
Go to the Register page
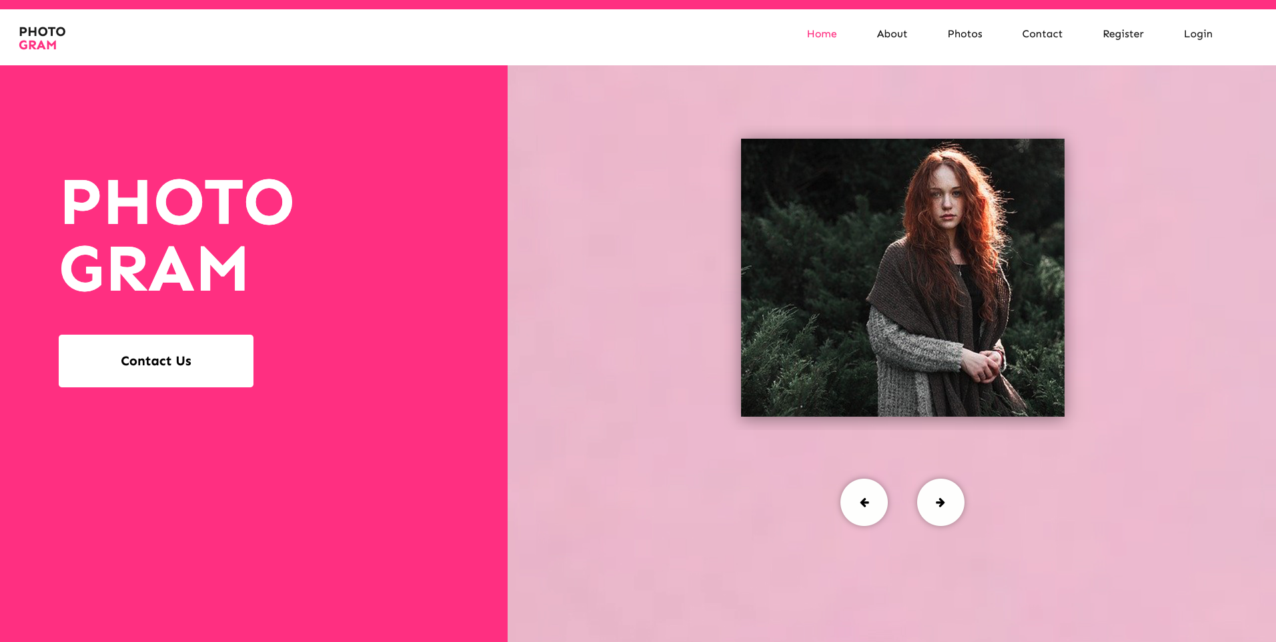click(1123, 33)
